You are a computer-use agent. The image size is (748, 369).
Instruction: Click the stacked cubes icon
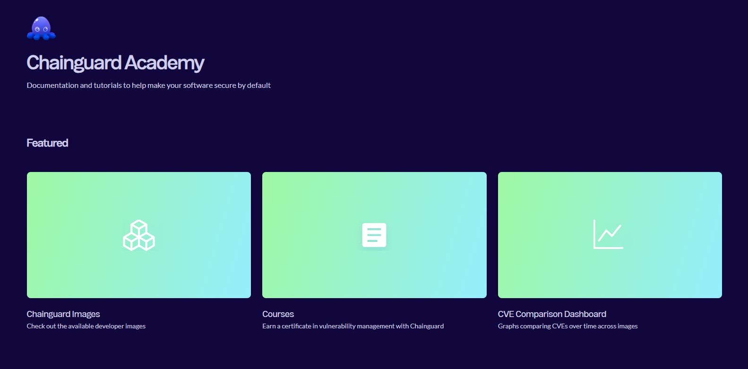pyautogui.click(x=139, y=235)
